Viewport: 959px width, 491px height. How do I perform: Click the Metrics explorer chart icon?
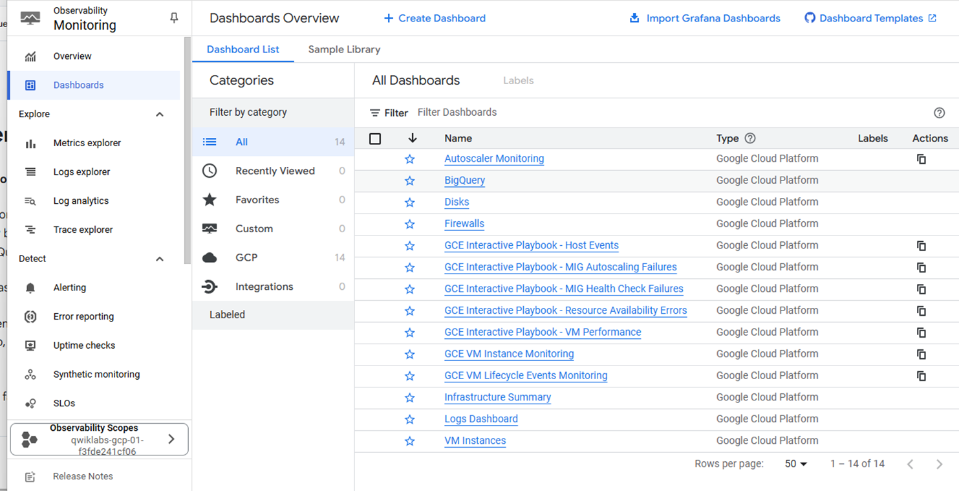[x=30, y=144]
